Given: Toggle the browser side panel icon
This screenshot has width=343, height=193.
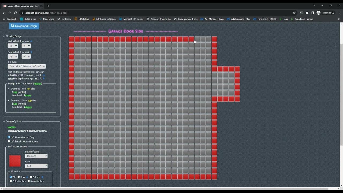Looking at the screenshot, I should point(313,13).
